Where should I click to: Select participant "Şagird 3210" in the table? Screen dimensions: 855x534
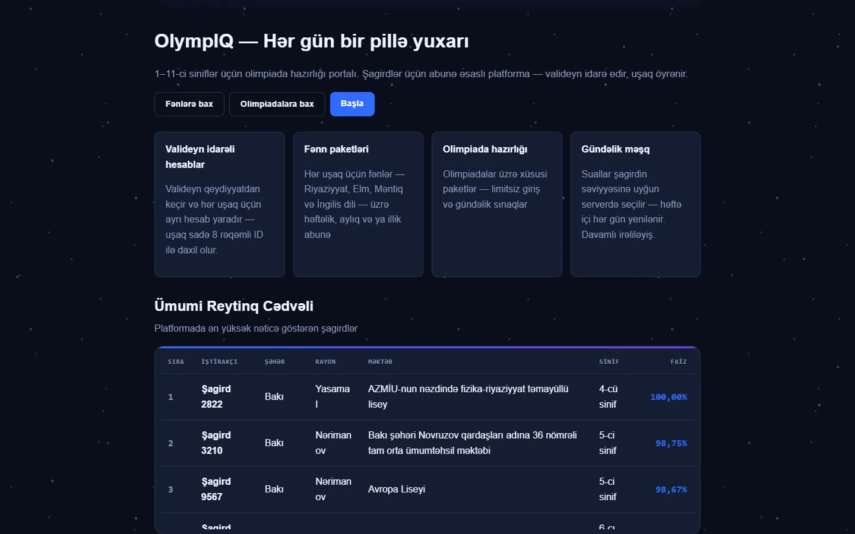pos(216,443)
